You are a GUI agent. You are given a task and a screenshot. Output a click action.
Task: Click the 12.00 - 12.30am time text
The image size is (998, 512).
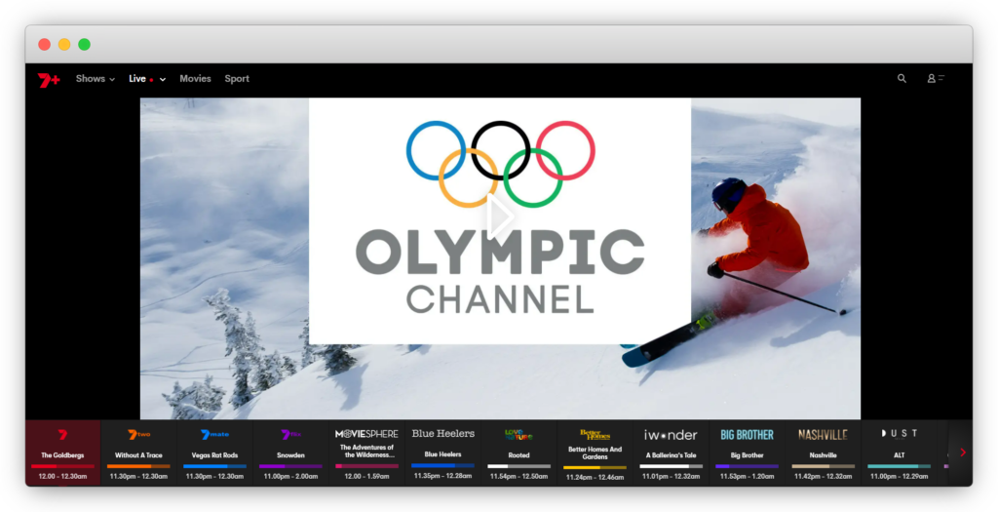click(62, 476)
